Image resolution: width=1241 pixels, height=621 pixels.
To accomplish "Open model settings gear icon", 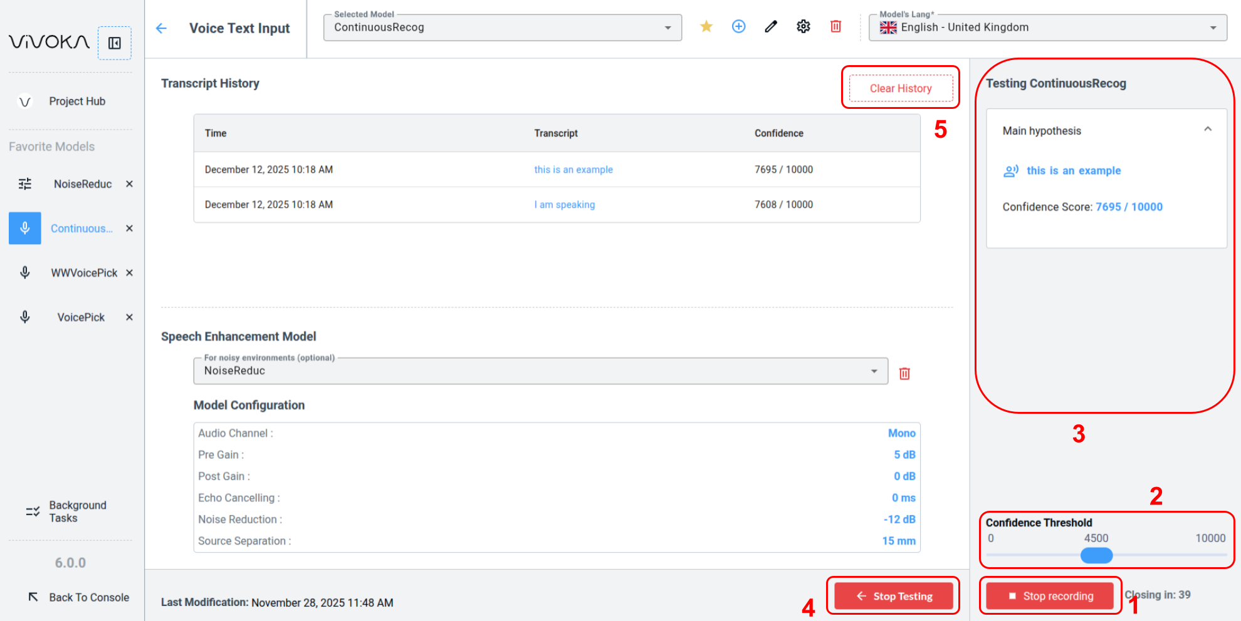I will pos(804,26).
